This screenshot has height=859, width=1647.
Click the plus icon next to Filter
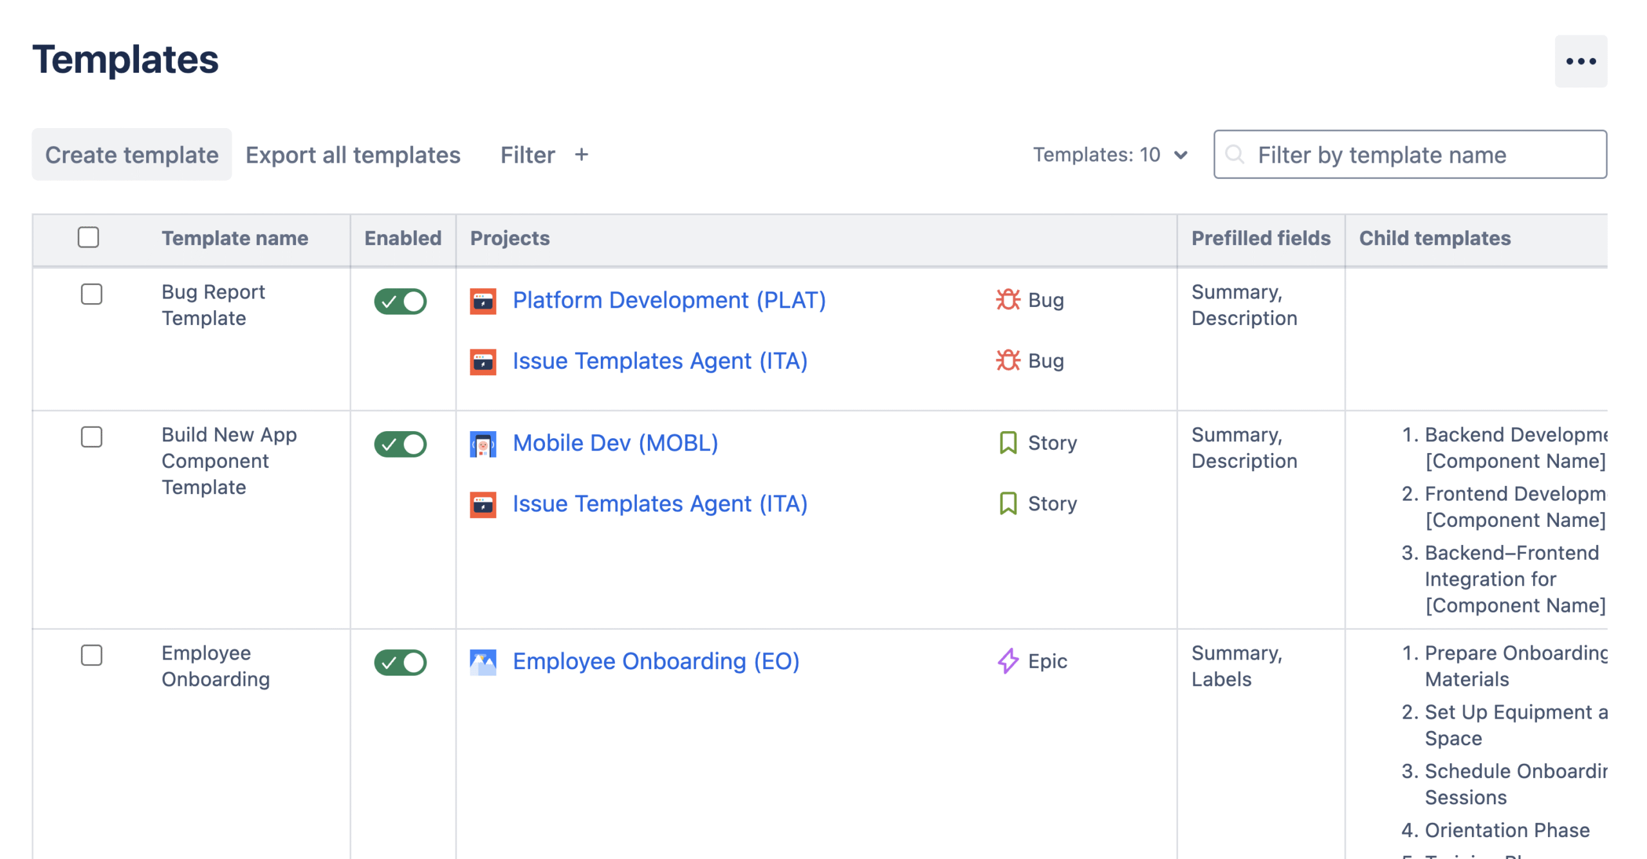tap(581, 154)
